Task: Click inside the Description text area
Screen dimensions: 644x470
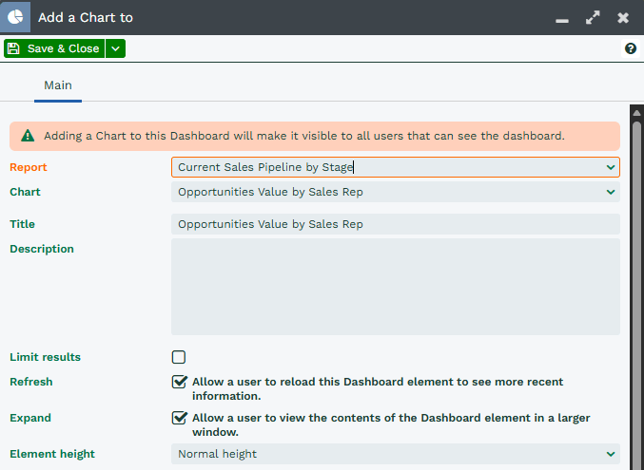Action: 395,287
